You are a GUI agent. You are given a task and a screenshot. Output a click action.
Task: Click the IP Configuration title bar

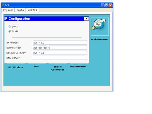pyautogui.click(x=44, y=19)
